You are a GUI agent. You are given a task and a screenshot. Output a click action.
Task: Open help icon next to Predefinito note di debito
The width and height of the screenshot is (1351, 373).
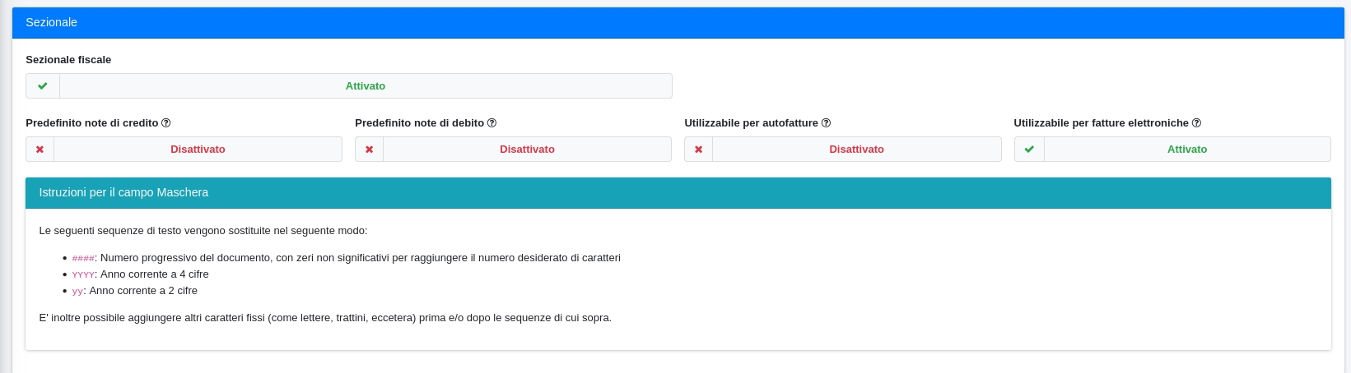[x=491, y=123]
